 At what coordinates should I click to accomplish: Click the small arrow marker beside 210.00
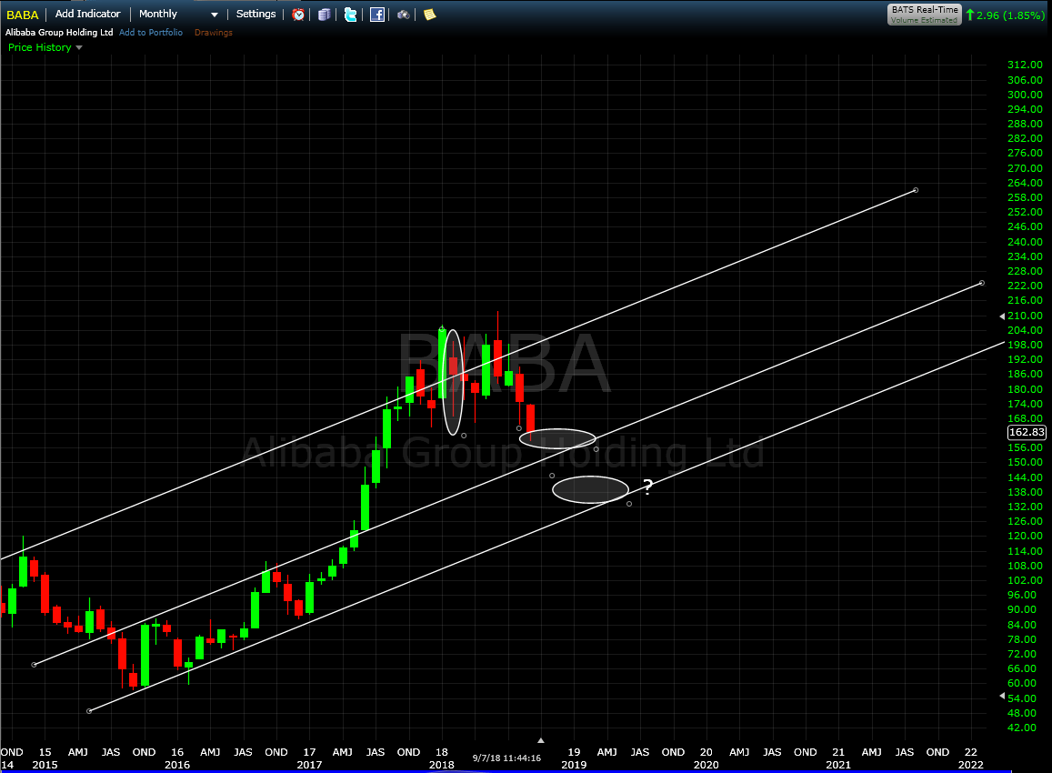click(x=1002, y=316)
